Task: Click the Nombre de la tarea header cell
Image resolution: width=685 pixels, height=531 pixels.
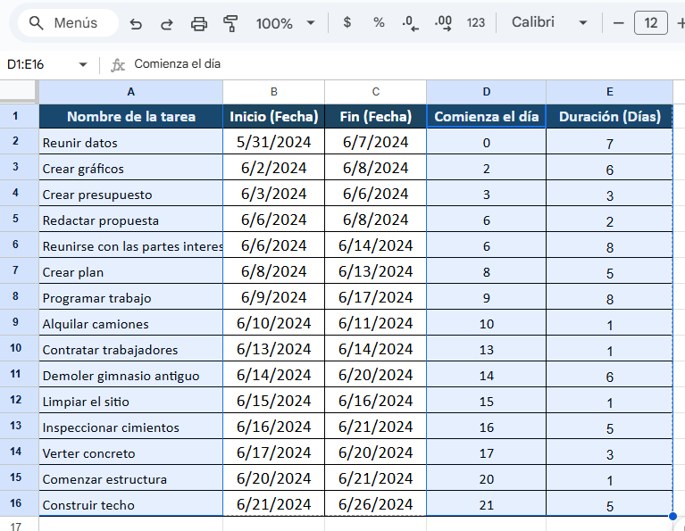Action: point(130,117)
